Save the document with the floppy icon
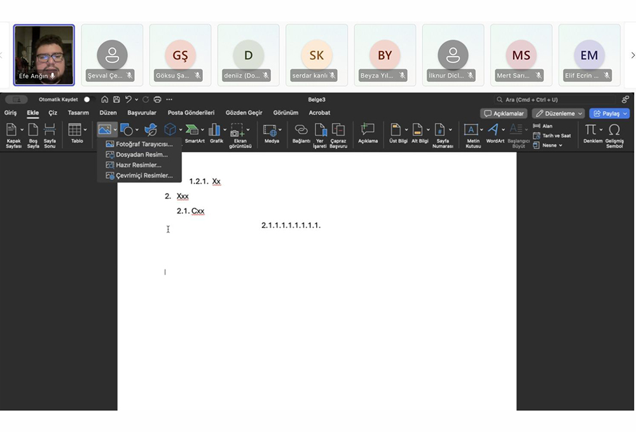The width and height of the screenshot is (636, 432). (116, 99)
